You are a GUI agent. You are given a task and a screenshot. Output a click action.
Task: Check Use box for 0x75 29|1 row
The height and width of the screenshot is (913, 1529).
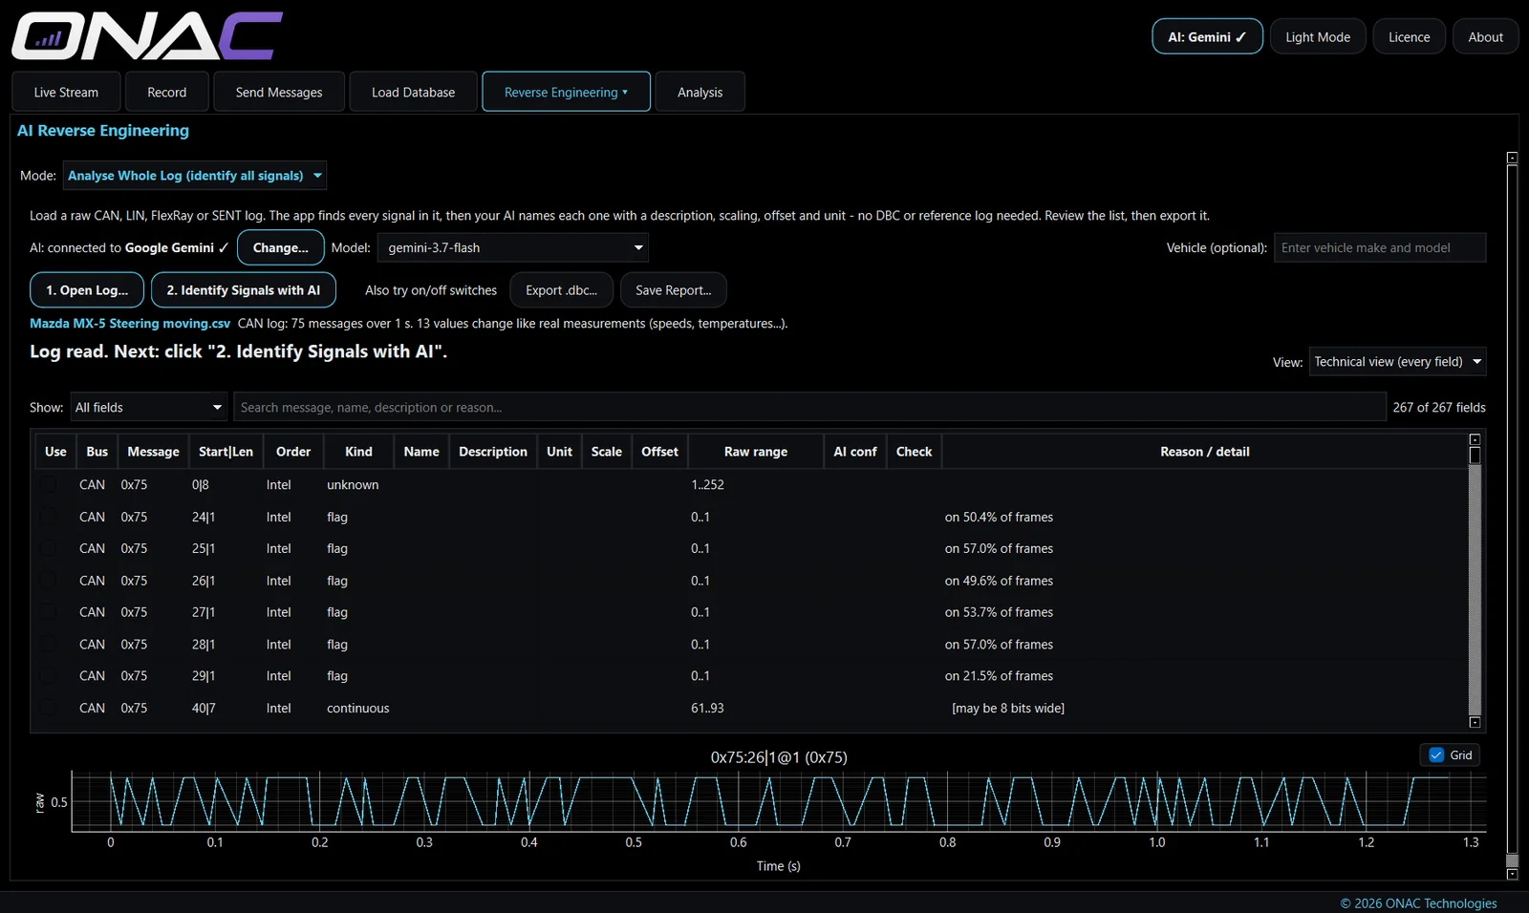pyautogui.click(x=49, y=676)
